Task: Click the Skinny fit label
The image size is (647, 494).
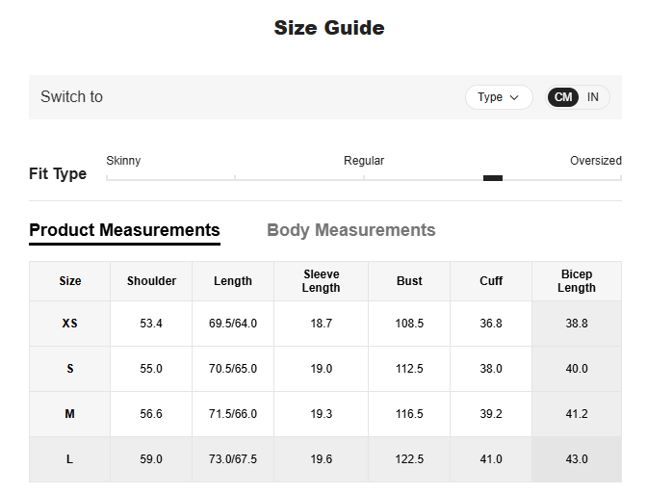Action: click(x=123, y=161)
